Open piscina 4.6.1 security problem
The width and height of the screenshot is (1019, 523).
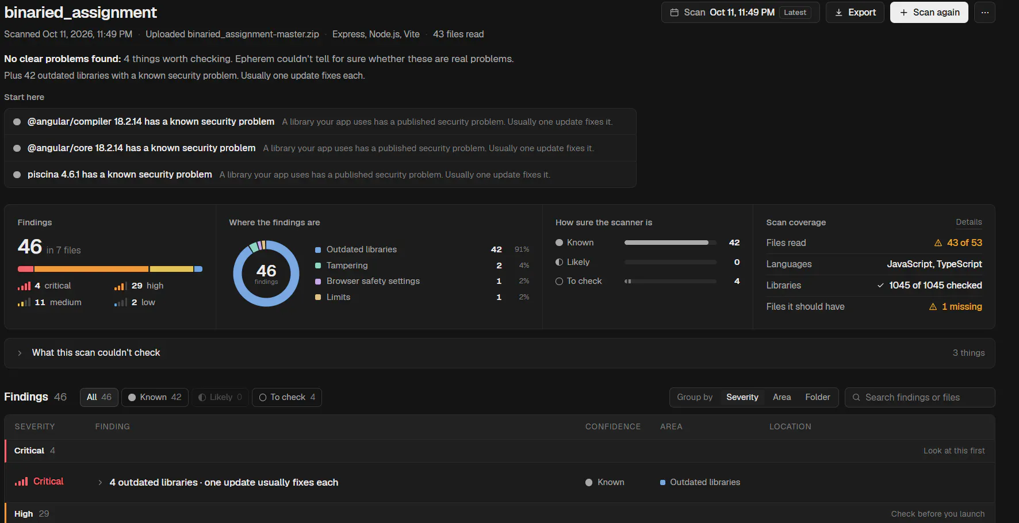coord(320,175)
